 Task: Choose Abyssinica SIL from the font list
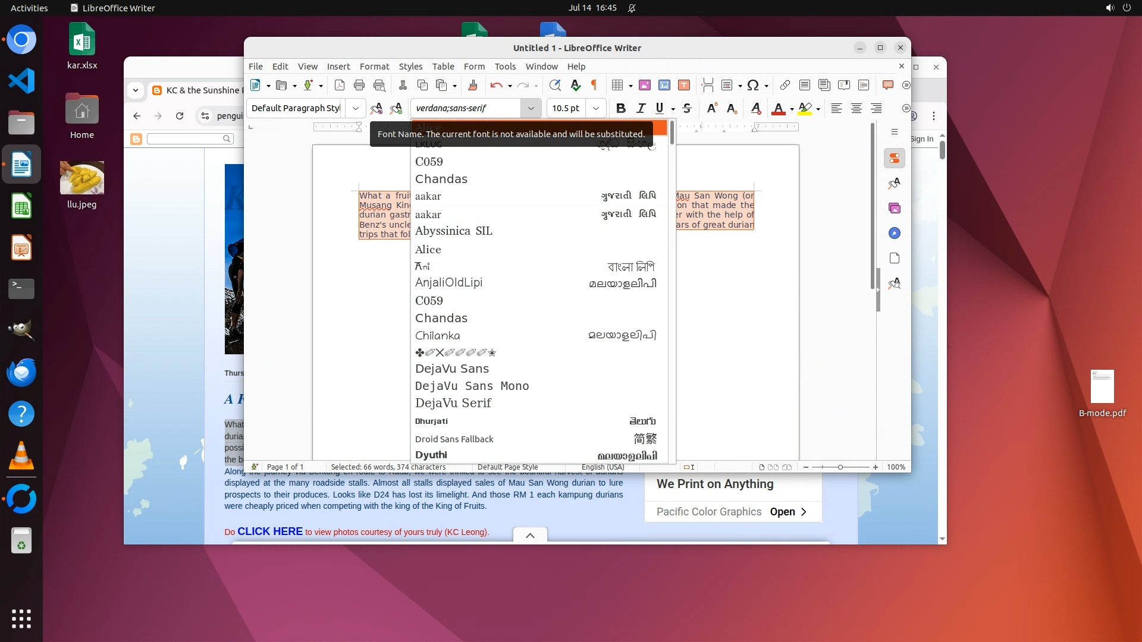(453, 231)
